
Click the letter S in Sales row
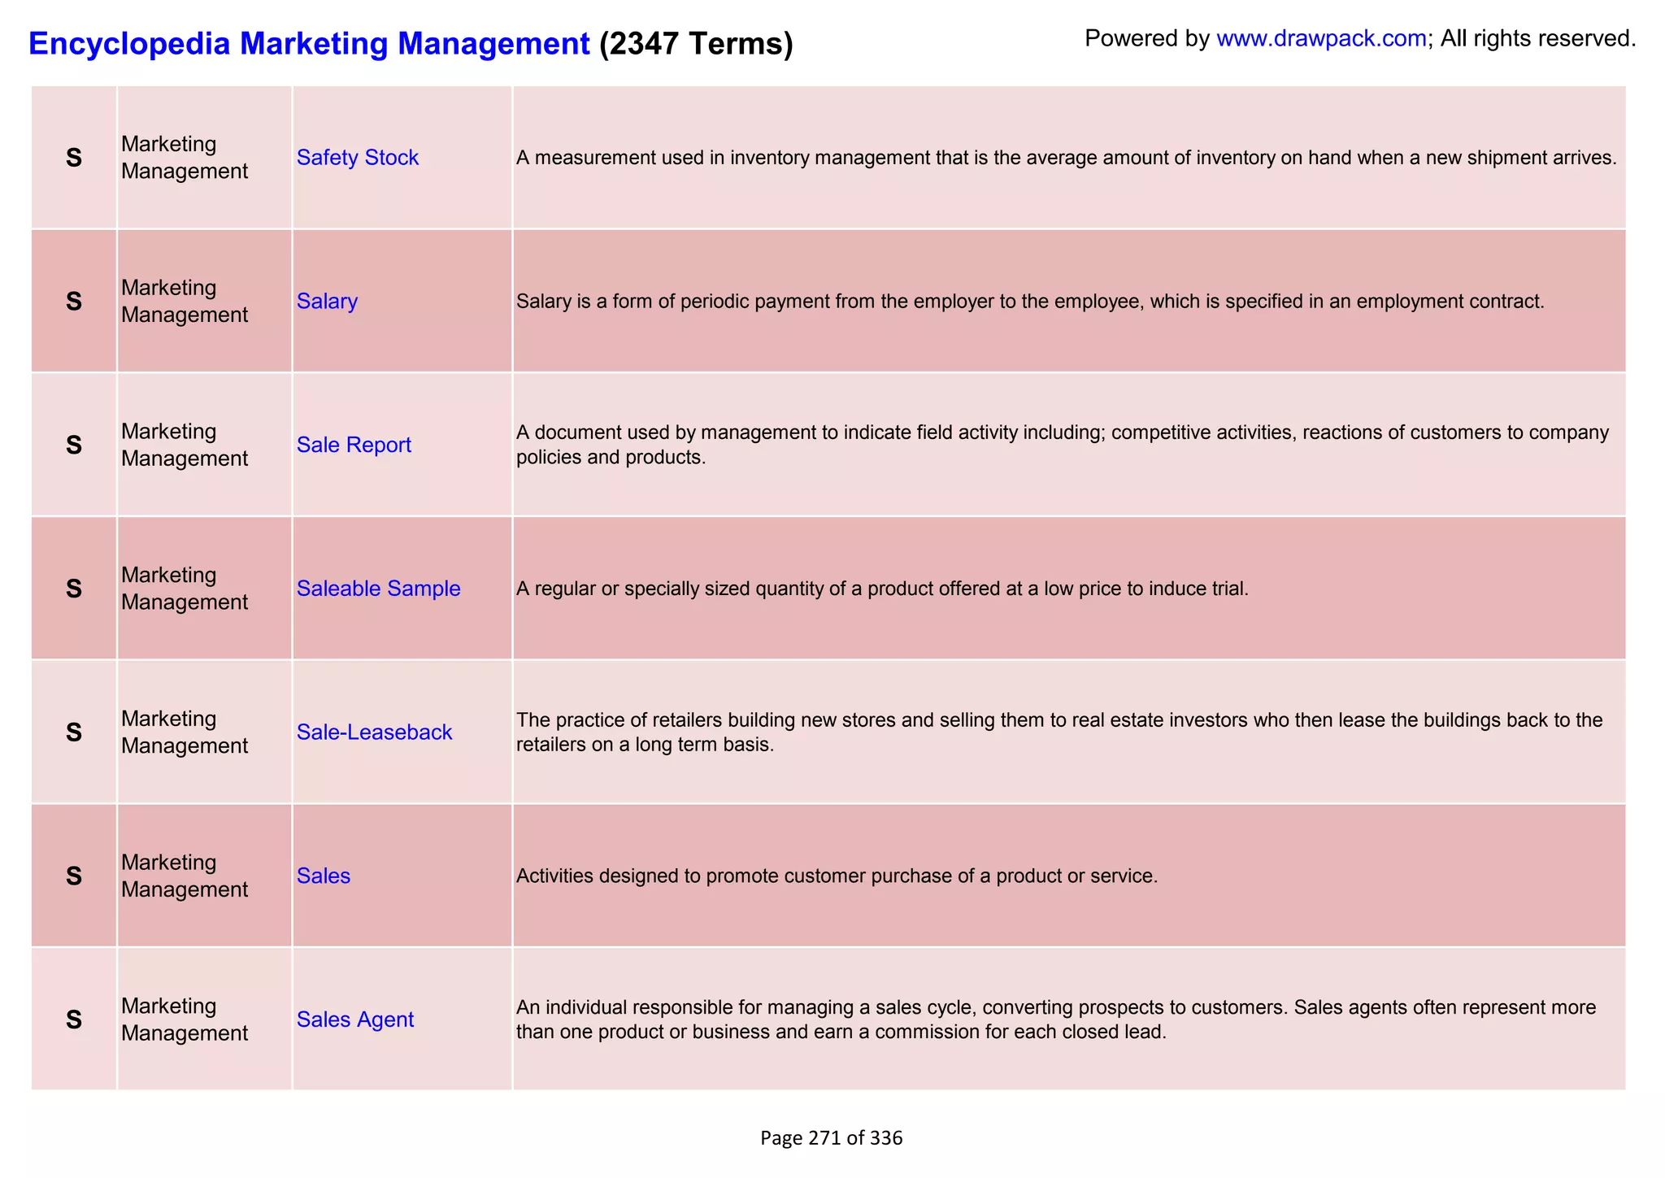pyautogui.click(x=74, y=876)
